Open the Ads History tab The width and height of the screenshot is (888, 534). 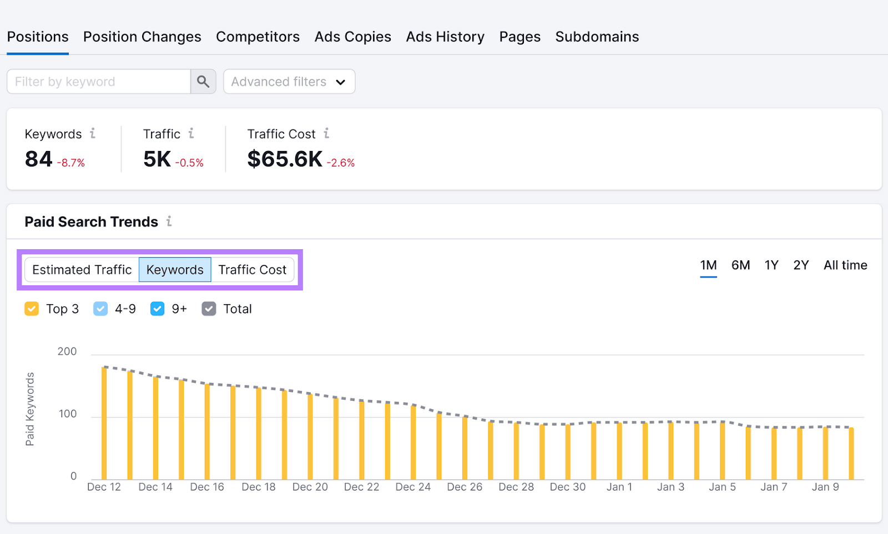pos(445,37)
